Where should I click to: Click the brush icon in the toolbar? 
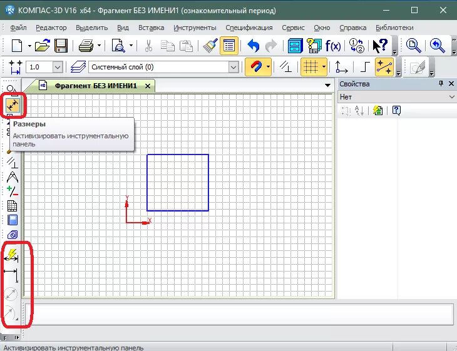tap(210, 46)
